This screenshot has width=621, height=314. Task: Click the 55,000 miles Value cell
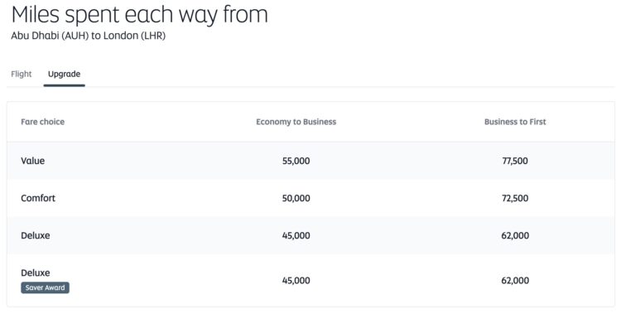point(296,161)
